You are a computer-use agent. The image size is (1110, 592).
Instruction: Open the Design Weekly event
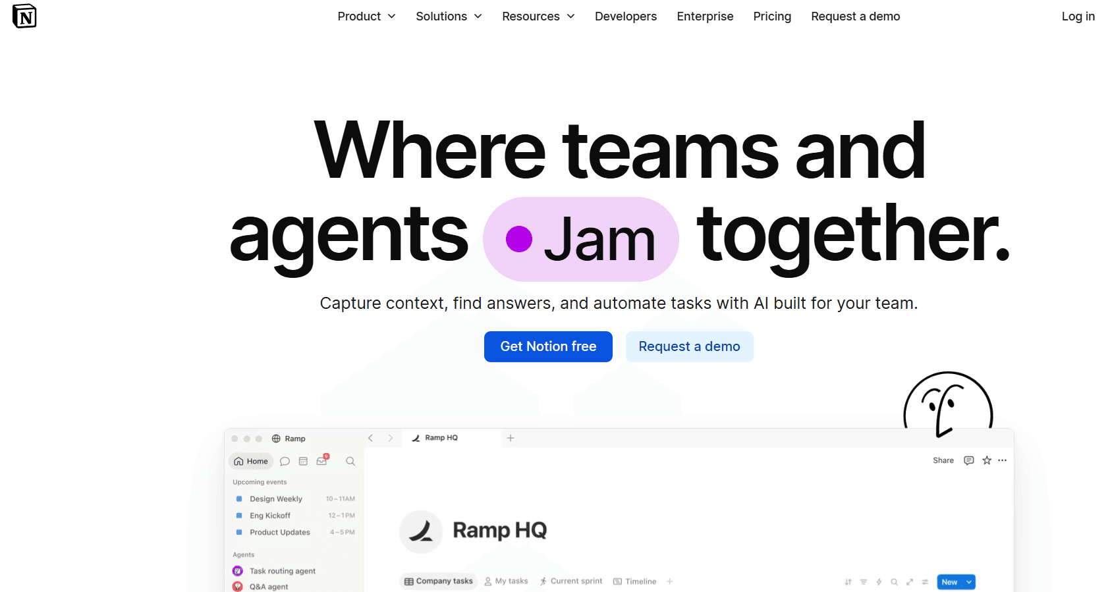(276, 499)
